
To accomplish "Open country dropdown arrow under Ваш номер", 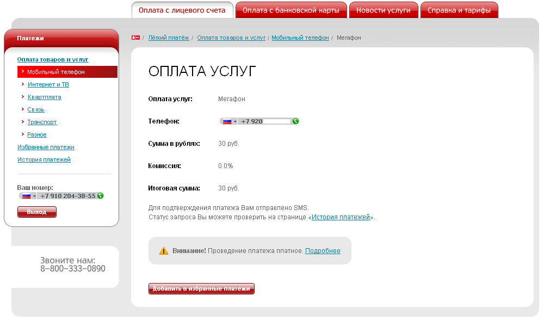I will tap(34, 196).
